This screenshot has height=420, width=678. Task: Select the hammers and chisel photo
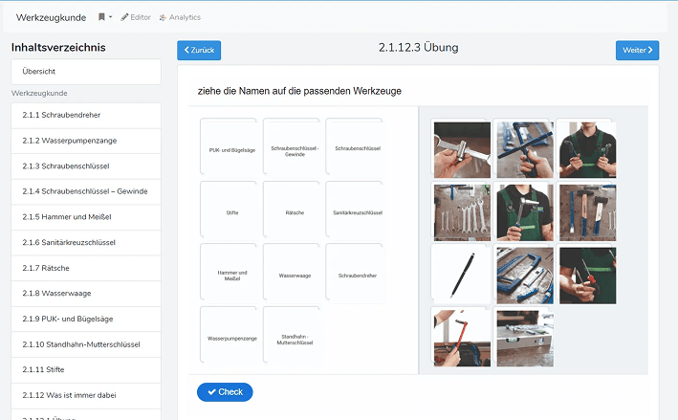[x=587, y=211]
